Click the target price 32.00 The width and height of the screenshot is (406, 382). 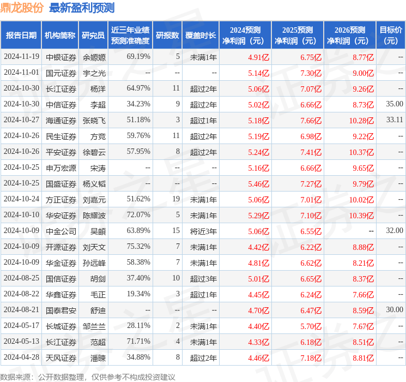pyautogui.click(x=395, y=230)
